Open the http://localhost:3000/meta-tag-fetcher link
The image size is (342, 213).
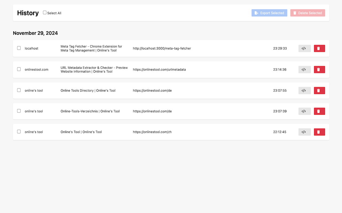pos(162,48)
